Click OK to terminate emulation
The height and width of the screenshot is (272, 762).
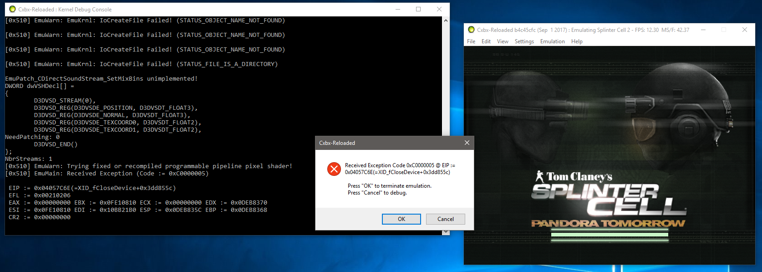(x=401, y=219)
